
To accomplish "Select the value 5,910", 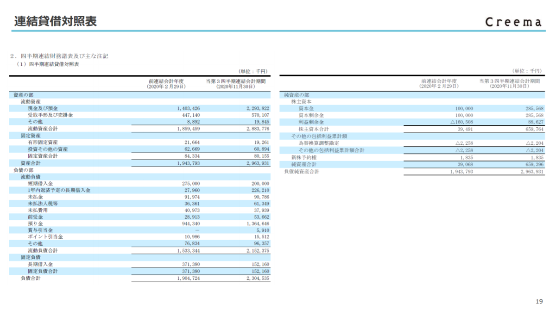I will pos(263,230).
